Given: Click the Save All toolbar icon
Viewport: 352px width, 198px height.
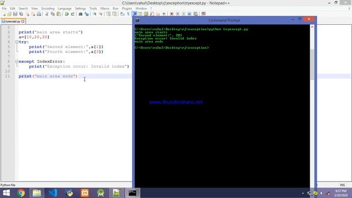Looking at the screenshot, I should point(21,14).
